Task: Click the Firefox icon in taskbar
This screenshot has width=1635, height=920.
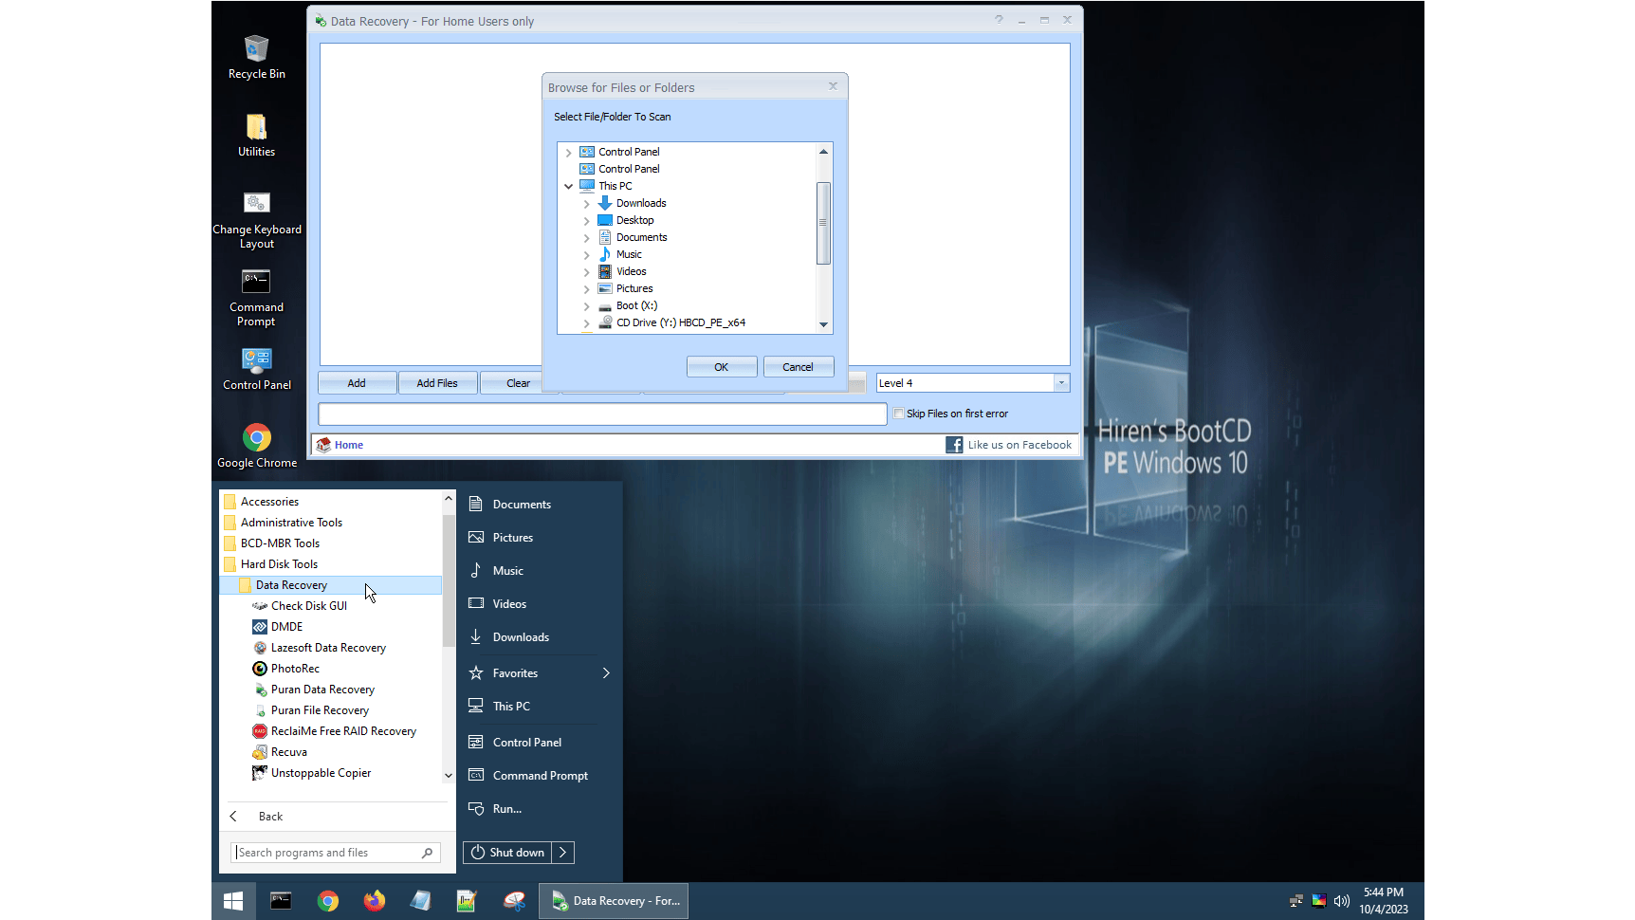Action: click(375, 900)
